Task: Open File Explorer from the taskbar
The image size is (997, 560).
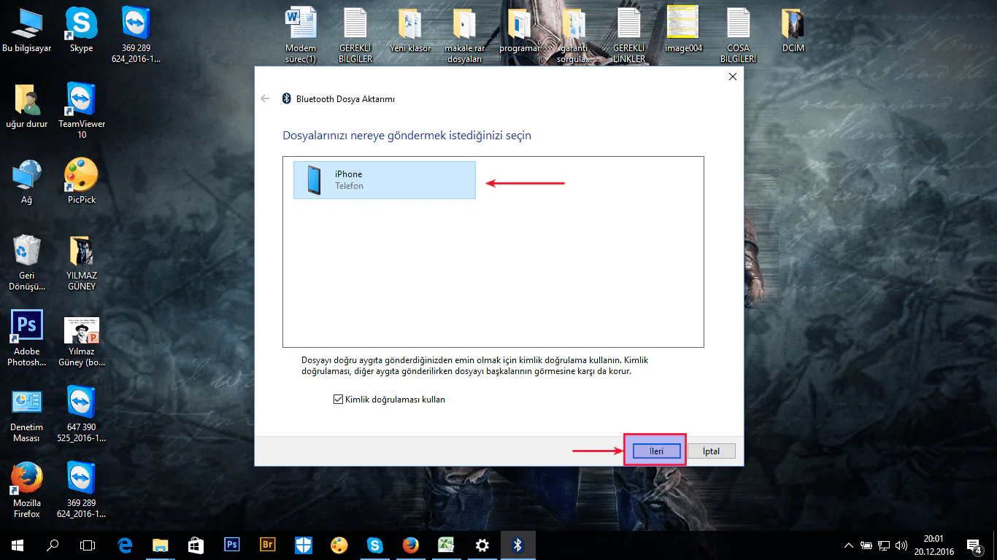Action: (x=161, y=545)
